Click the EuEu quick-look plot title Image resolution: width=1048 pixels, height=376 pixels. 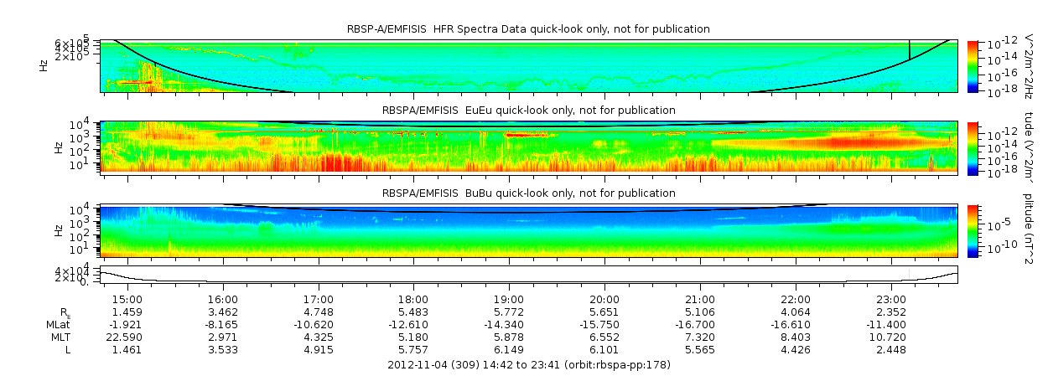528,110
